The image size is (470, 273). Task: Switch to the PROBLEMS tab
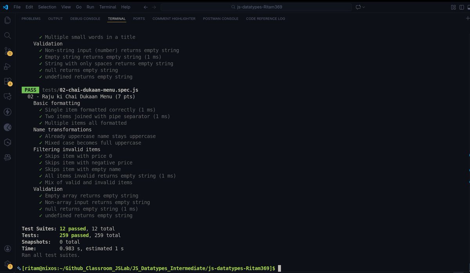(31, 18)
